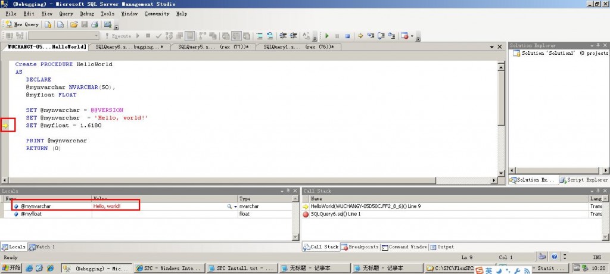Click the Cancel Executing Query square icon
This screenshot has width=610, height=274.
148,36
